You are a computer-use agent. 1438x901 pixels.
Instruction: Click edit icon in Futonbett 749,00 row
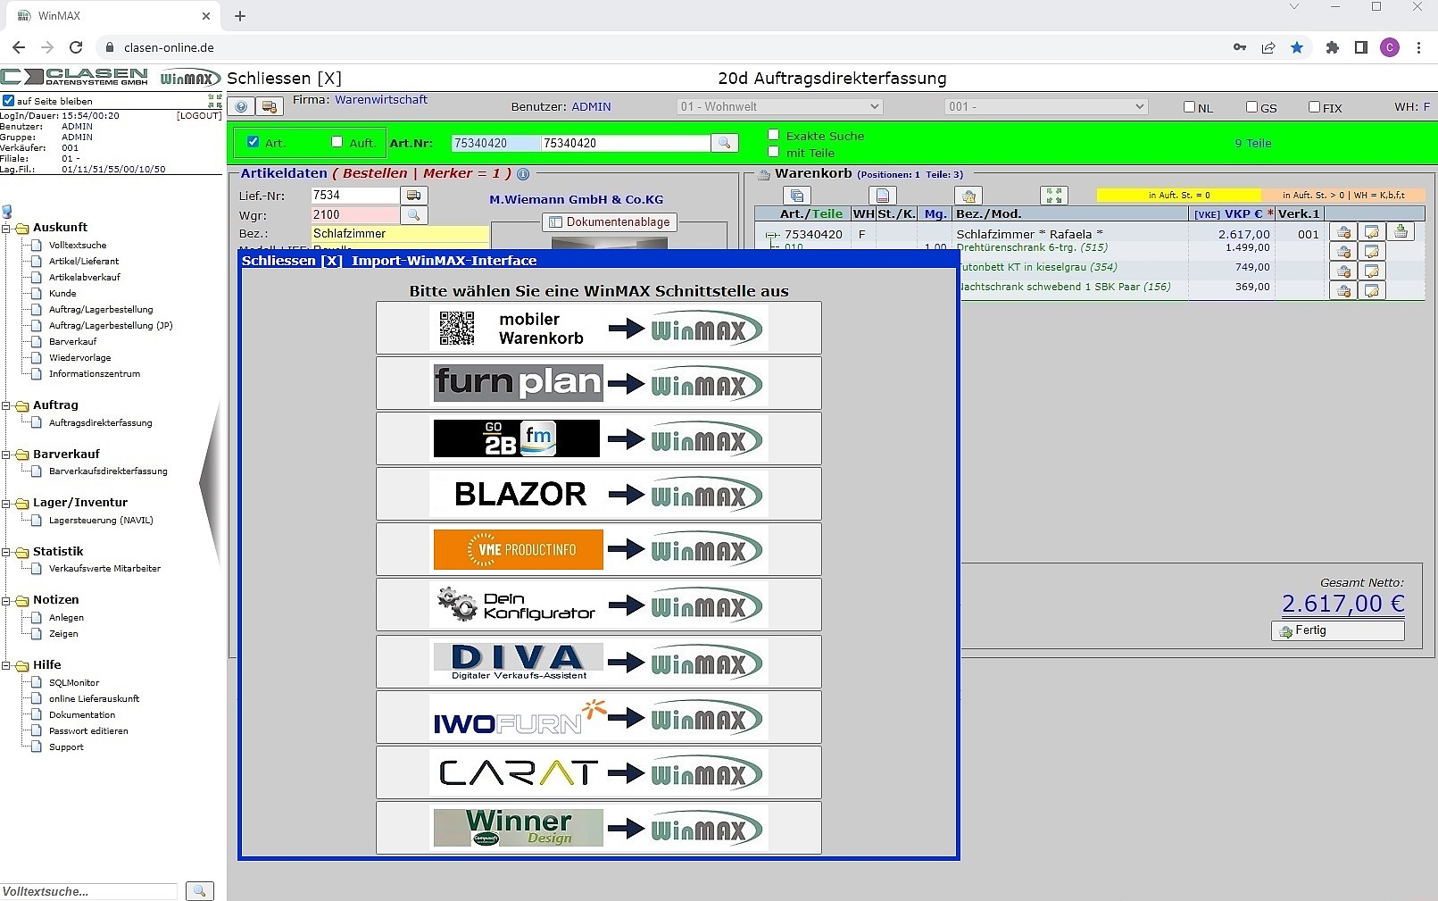click(x=1372, y=271)
